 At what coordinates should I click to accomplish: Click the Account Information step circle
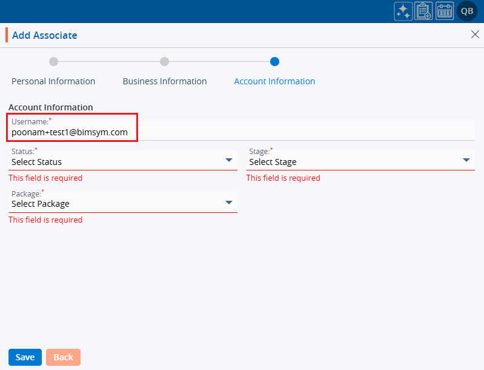click(x=274, y=61)
